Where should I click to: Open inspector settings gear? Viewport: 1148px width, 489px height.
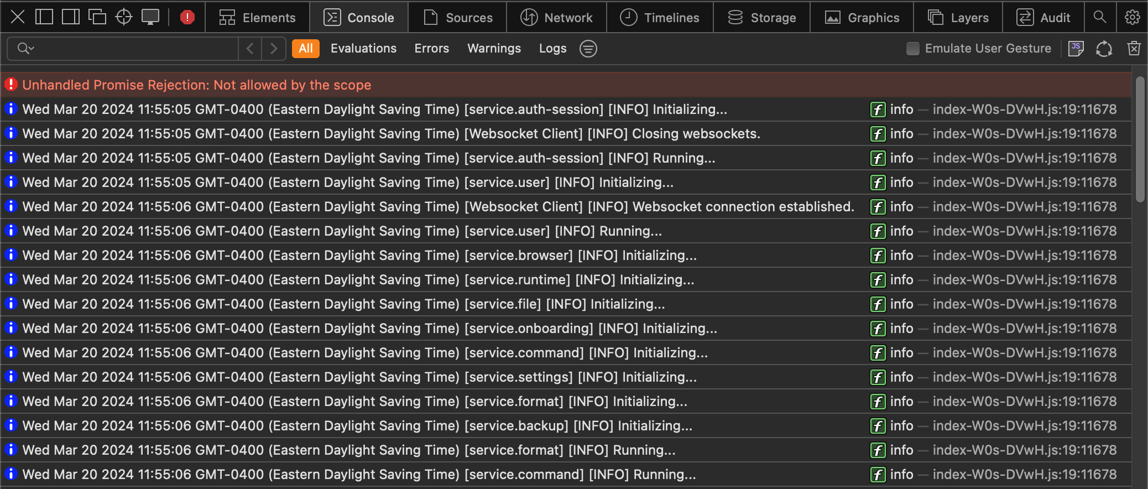click(x=1132, y=17)
